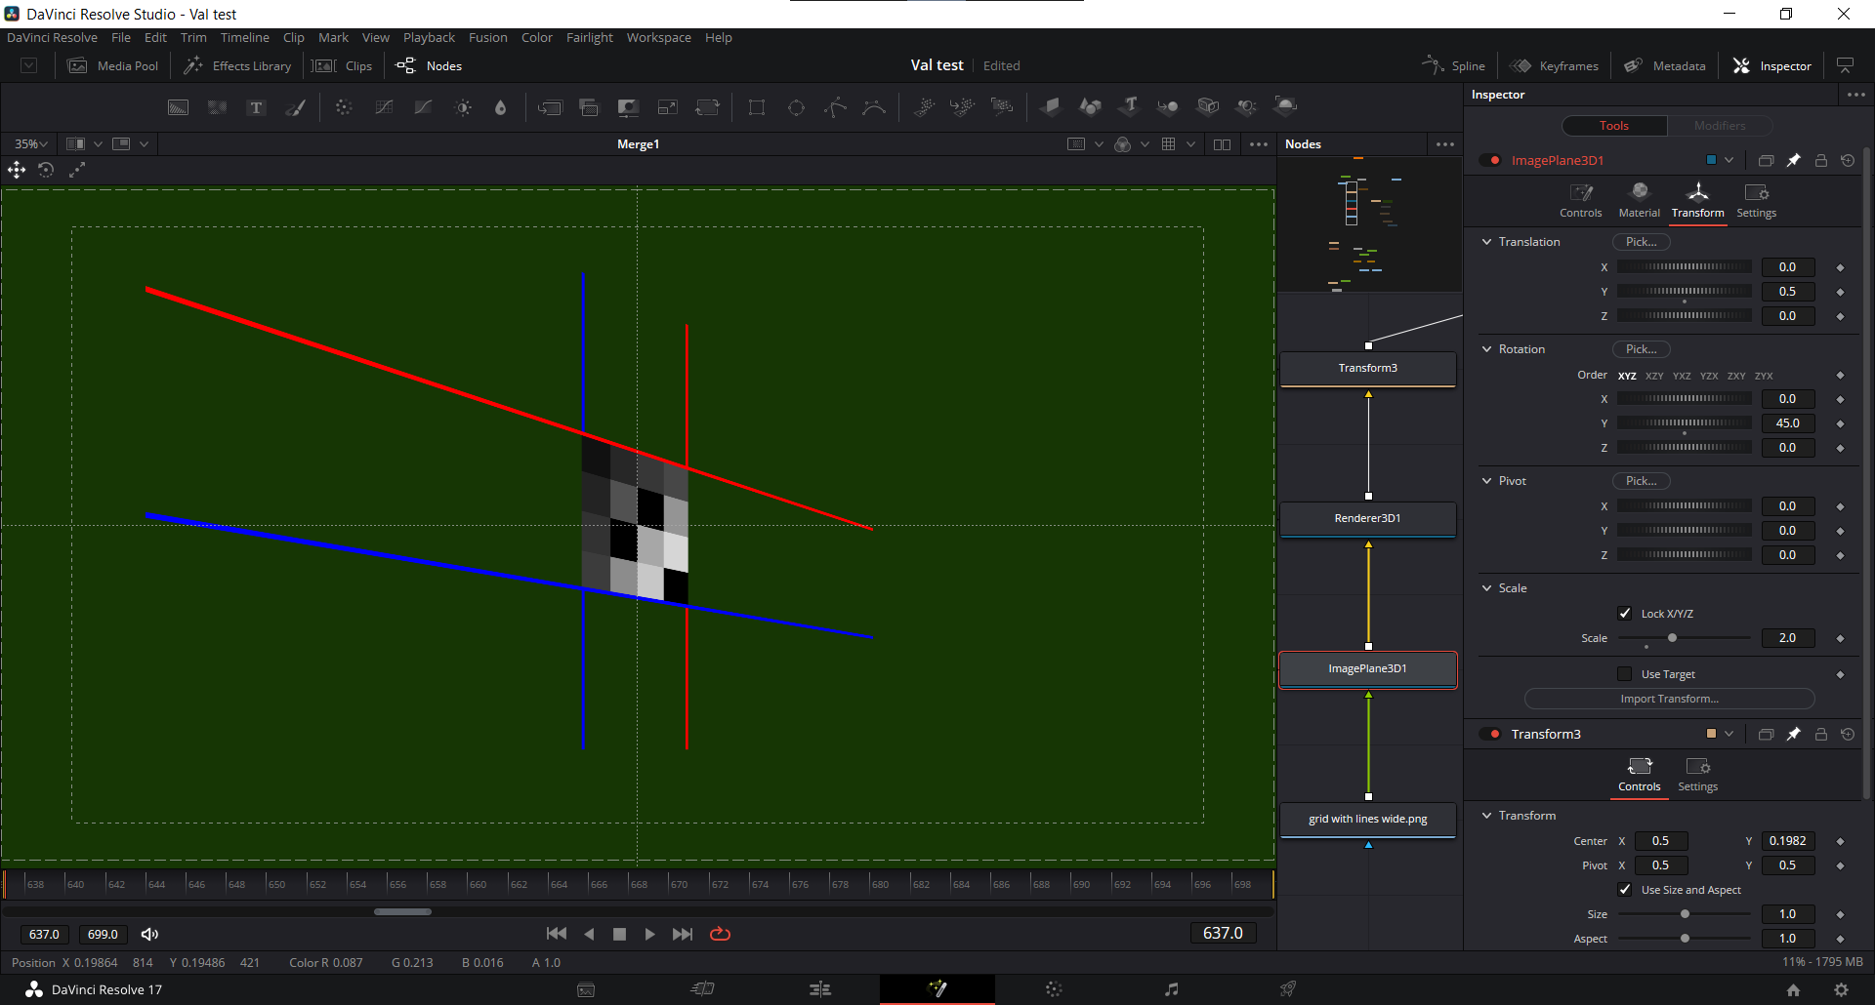Viewport: 1875px width, 1005px height.
Task: Open the Fusion page icon
Action: (x=937, y=989)
